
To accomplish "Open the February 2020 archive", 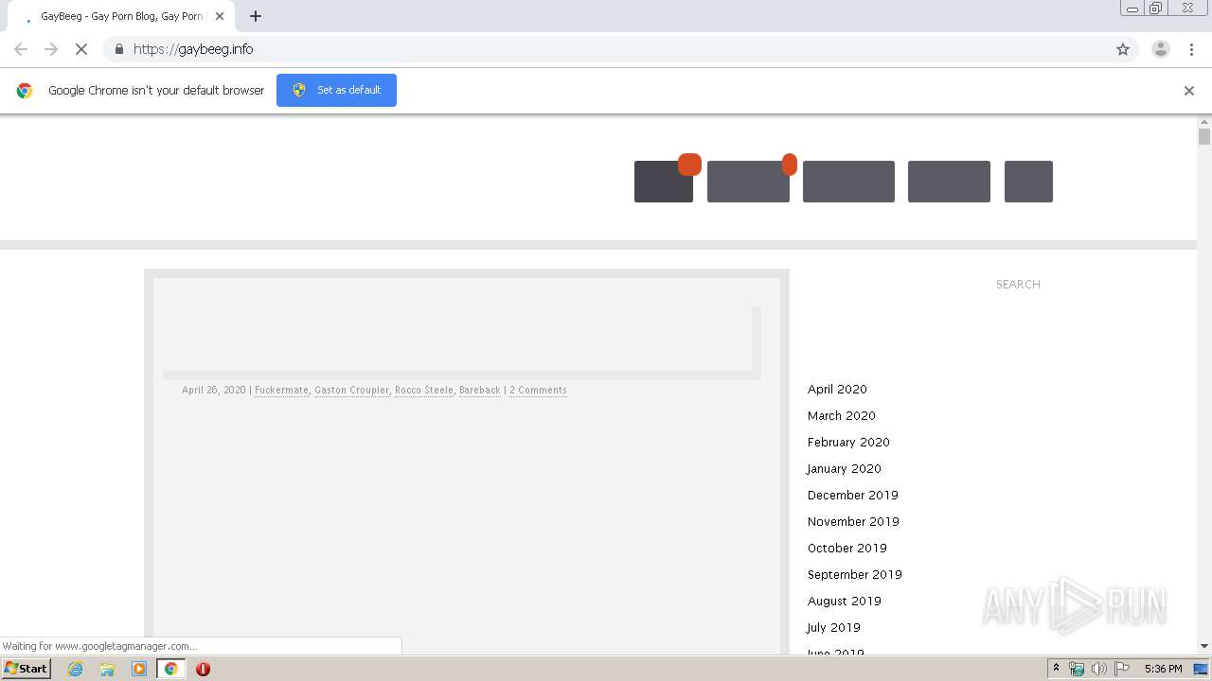I will pos(848,442).
